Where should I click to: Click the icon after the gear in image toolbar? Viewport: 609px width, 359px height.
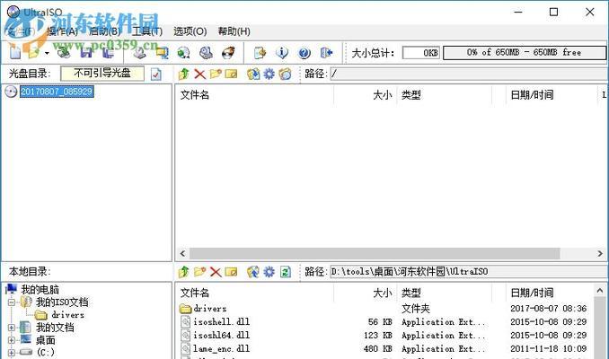285,74
